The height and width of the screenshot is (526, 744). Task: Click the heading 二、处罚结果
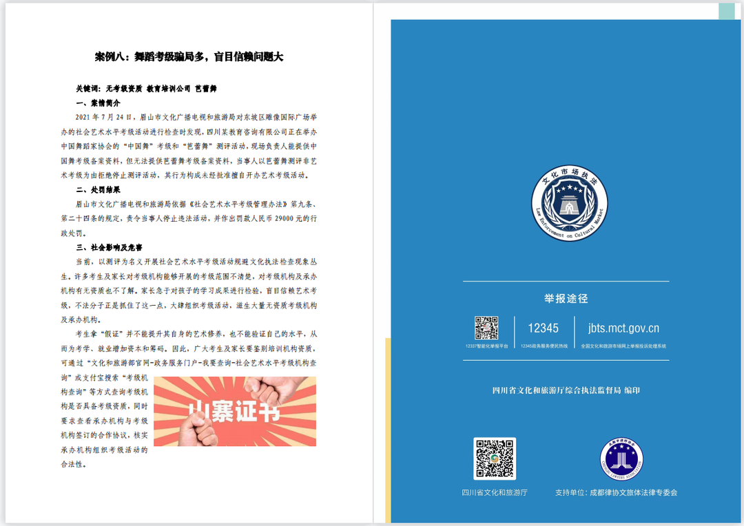(x=99, y=190)
